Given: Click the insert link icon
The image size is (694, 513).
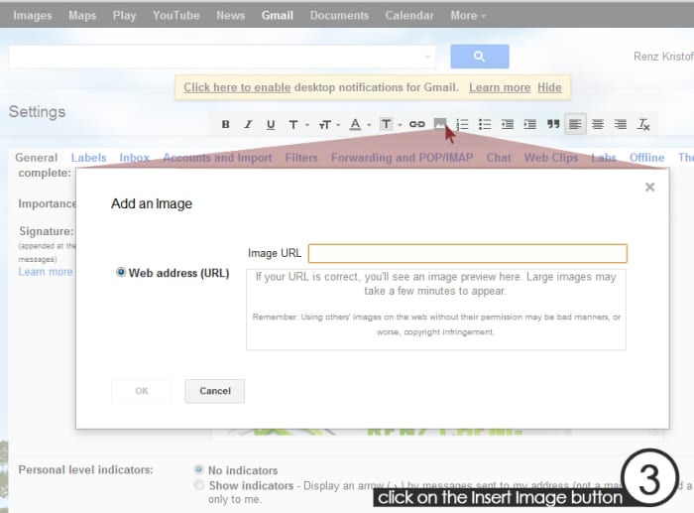Looking at the screenshot, I should coord(417,124).
